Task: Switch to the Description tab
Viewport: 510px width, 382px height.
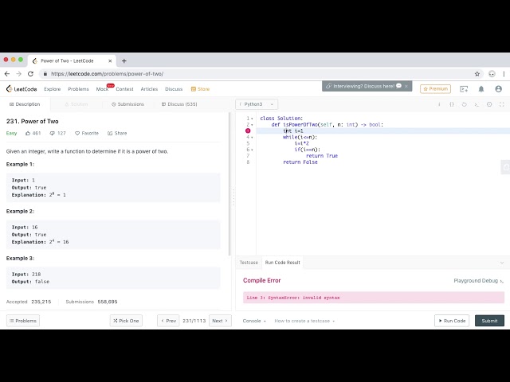Action: [25, 104]
